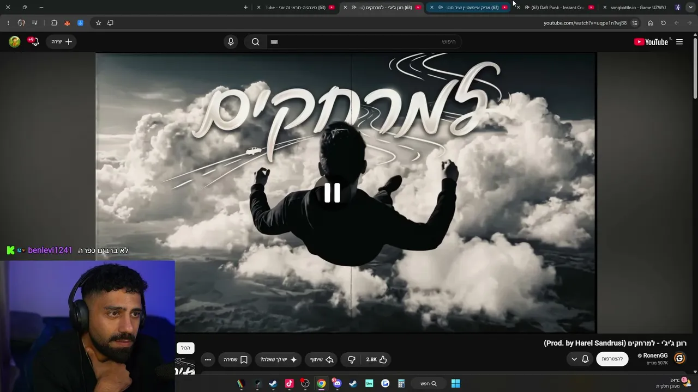The width and height of the screenshot is (698, 392).
Task: Open a new browser tab
Action: [245, 8]
